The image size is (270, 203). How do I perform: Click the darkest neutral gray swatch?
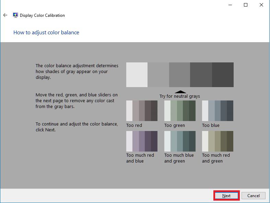pos(223,75)
